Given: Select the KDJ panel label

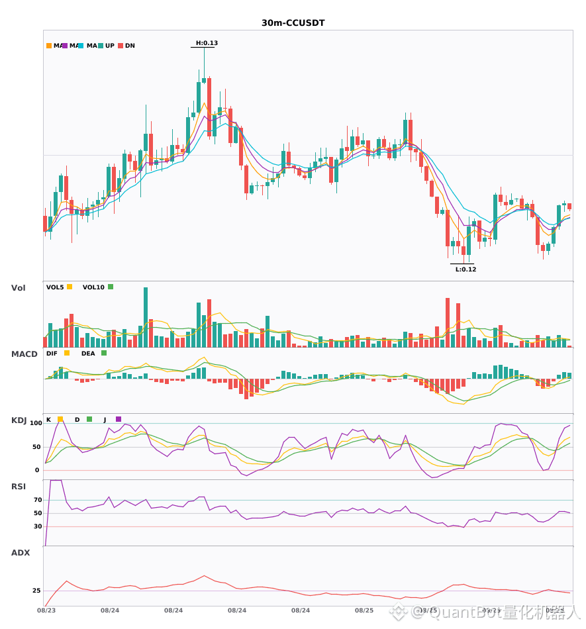Looking at the screenshot, I should coord(19,420).
